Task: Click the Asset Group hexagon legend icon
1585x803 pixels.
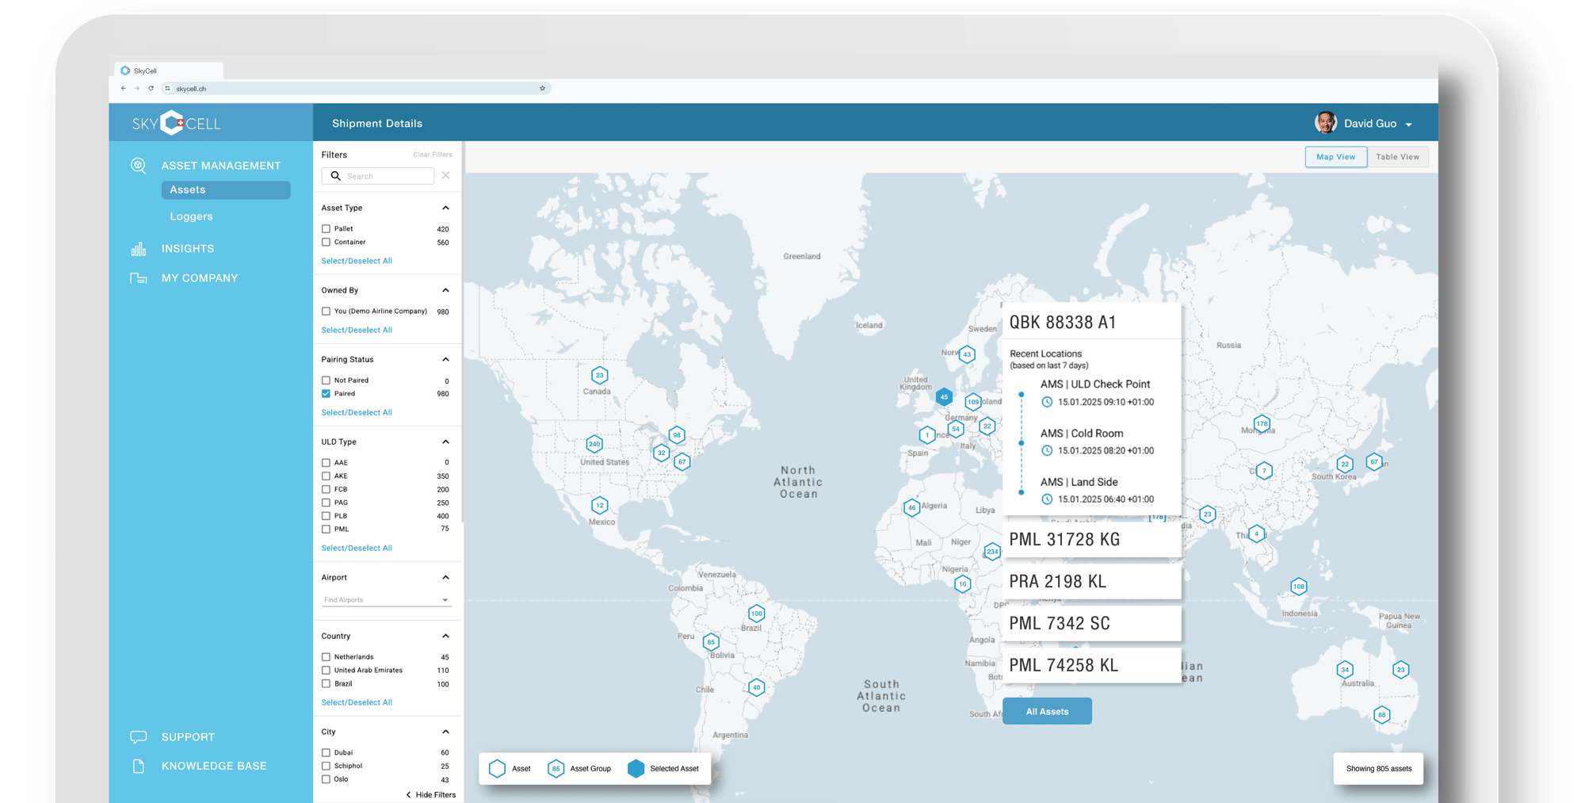Action: click(x=556, y=768)
